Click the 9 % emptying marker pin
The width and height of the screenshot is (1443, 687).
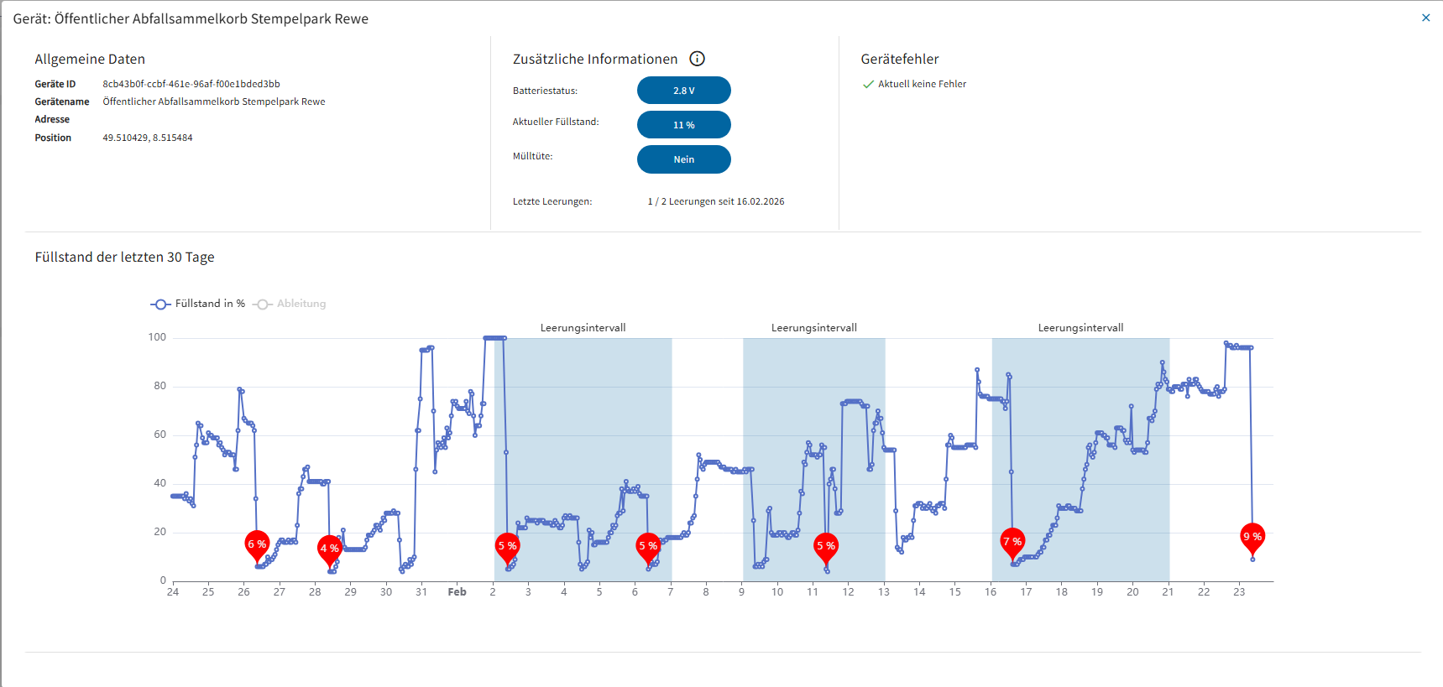click(x=1252, y=537)
